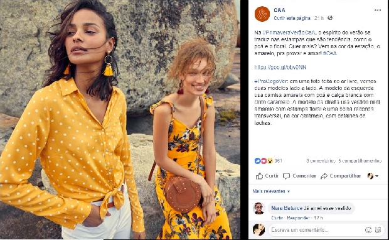
Task: Expand the Mais relevantes comment sorting dropdown
Action: tap(271, 191)
